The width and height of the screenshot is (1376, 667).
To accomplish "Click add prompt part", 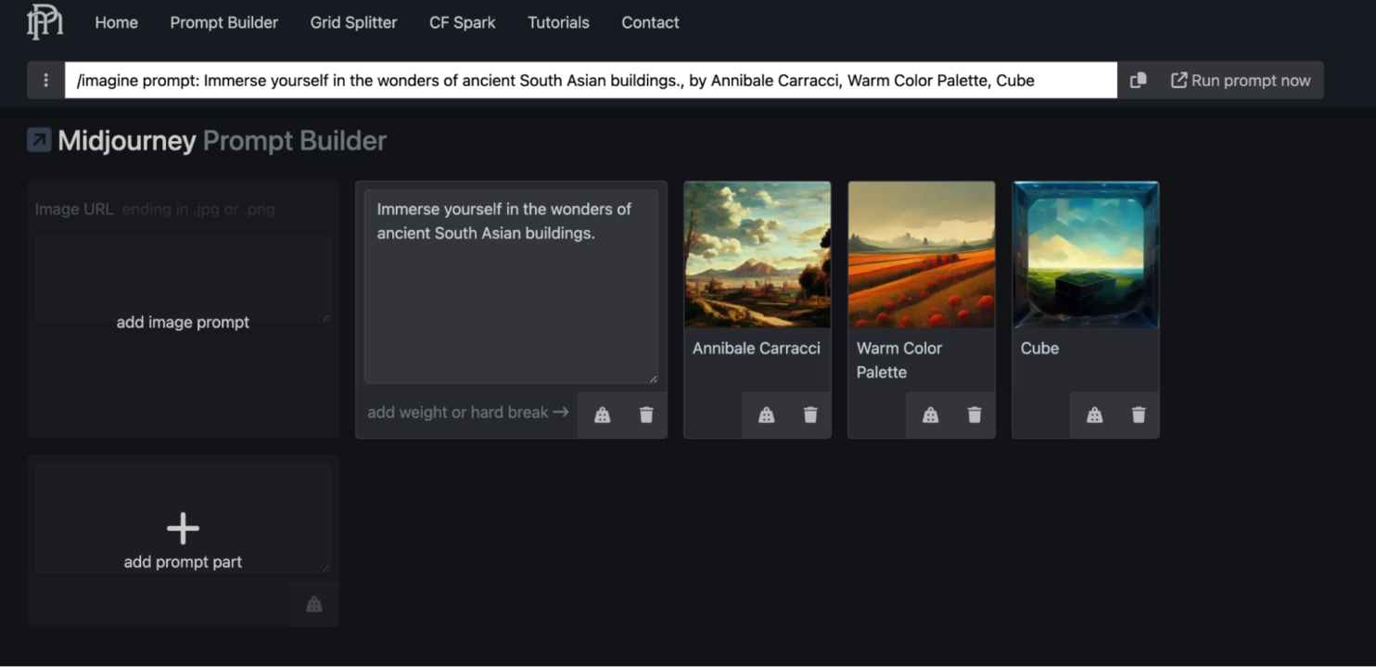I will [x=183, y=529].
